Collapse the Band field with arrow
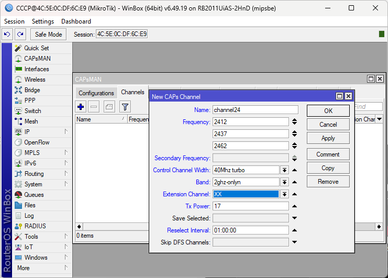The image size is (388, 278). click(294, 182)
